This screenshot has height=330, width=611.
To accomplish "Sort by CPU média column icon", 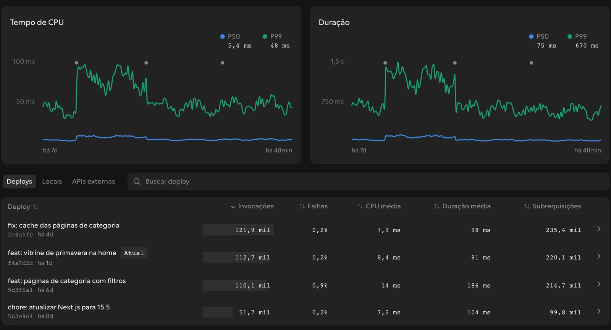I will click(360, 206).
